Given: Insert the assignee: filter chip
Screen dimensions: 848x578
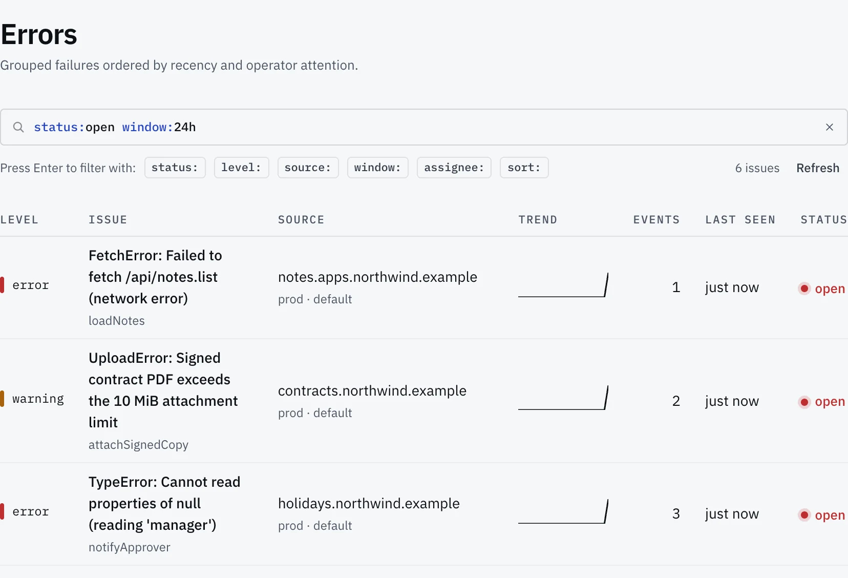Looking at the screenshot, I should [454, 168].
